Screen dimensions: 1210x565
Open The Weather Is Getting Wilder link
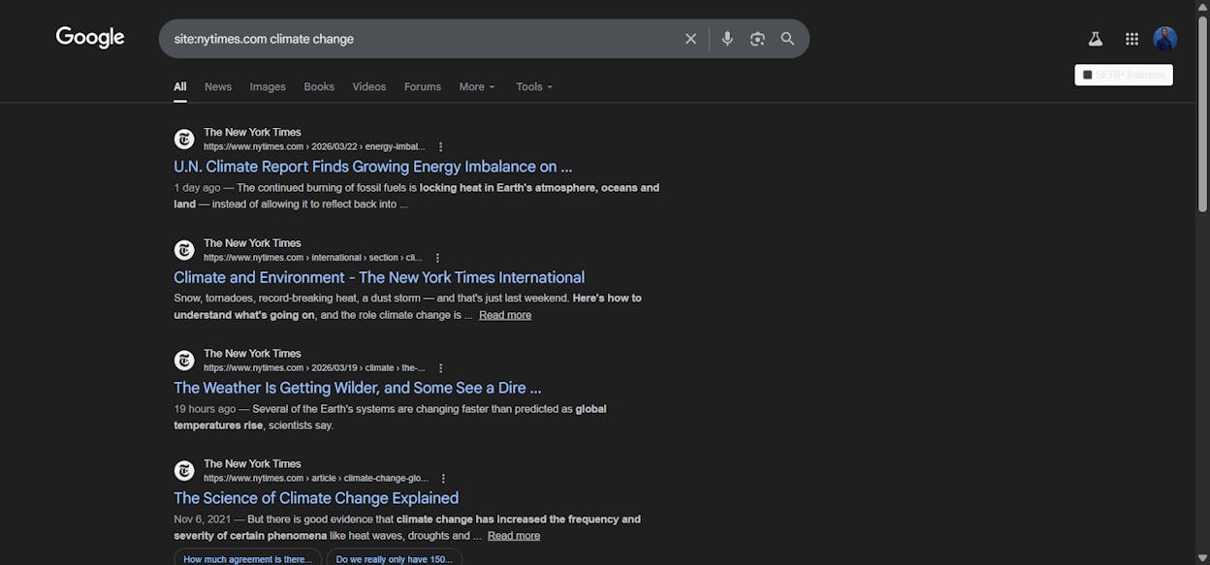click(357, 388)
